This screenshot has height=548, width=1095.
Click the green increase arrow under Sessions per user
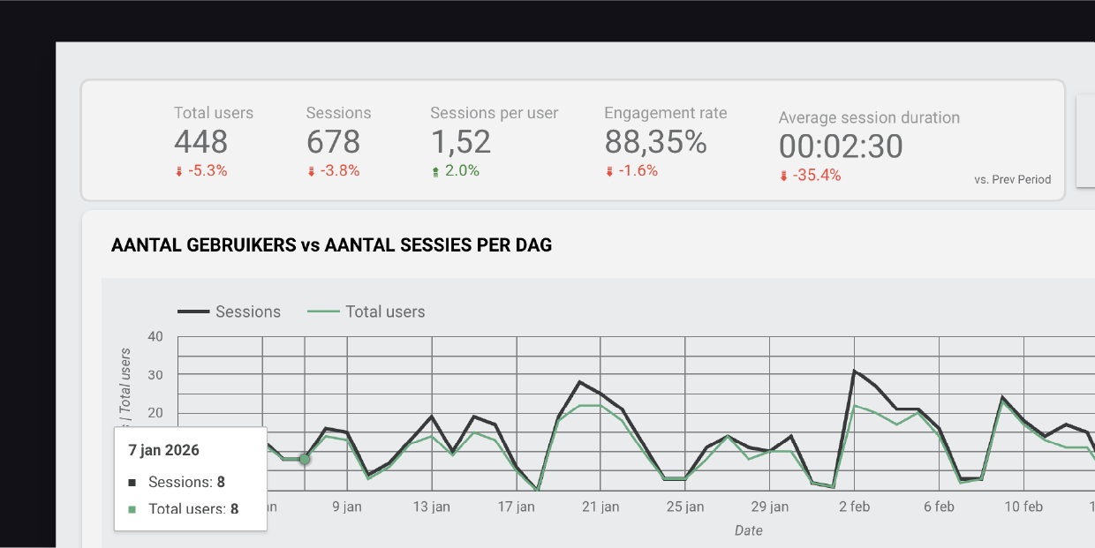[434, 170]
